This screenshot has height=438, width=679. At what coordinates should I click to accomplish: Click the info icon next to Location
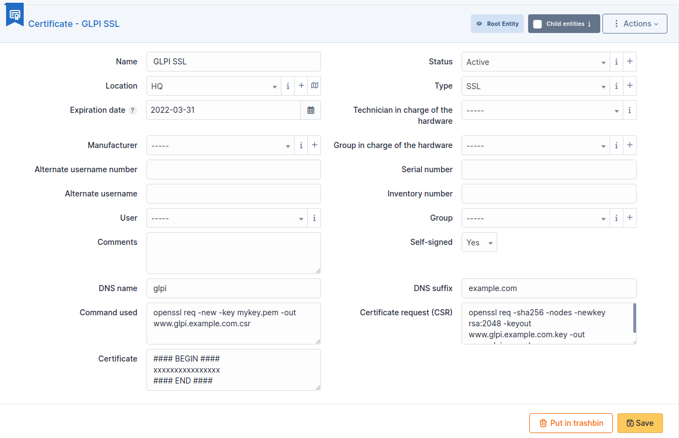point(287,86)
